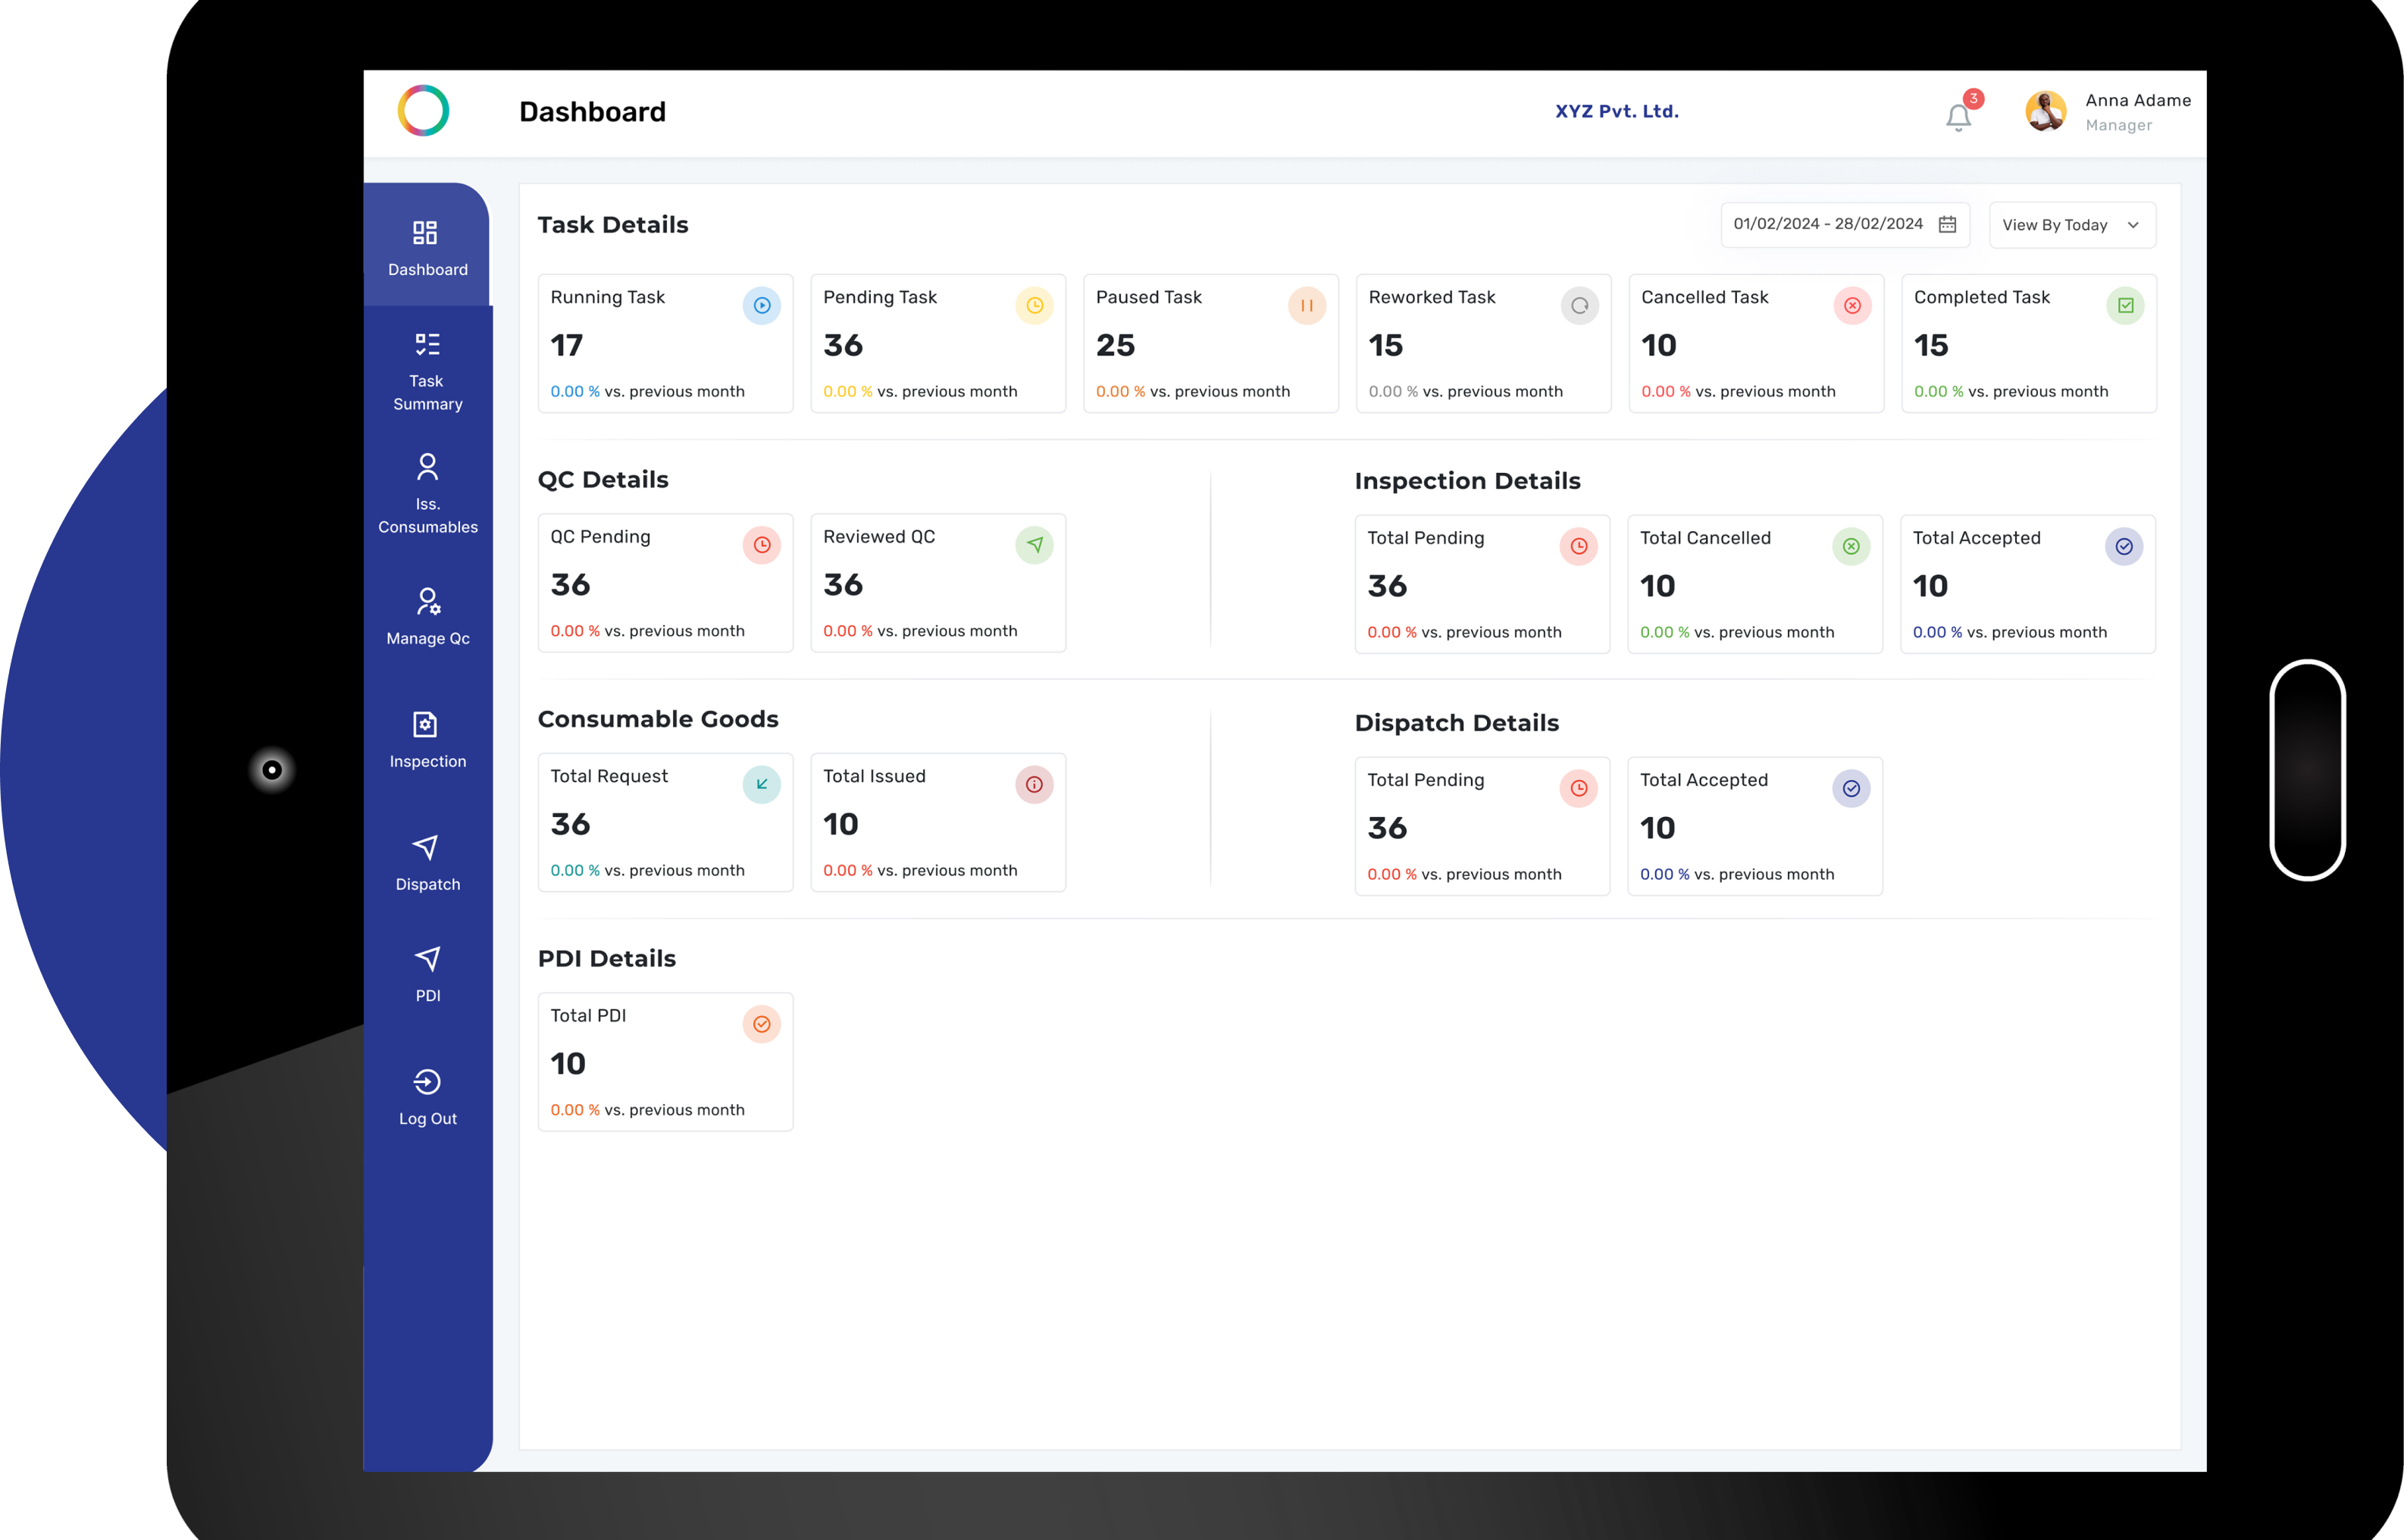Click the Reviewed QC green send icon

[x=1034, y=545]
